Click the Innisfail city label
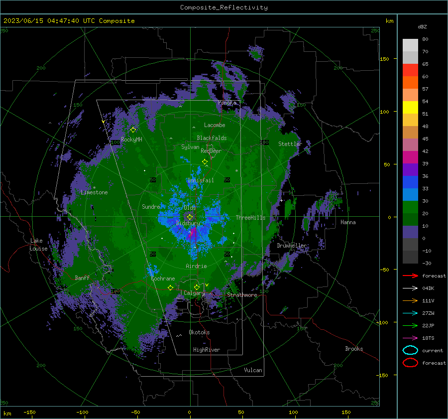Screen dimensions: 448x419 click(x=201, y=180)
